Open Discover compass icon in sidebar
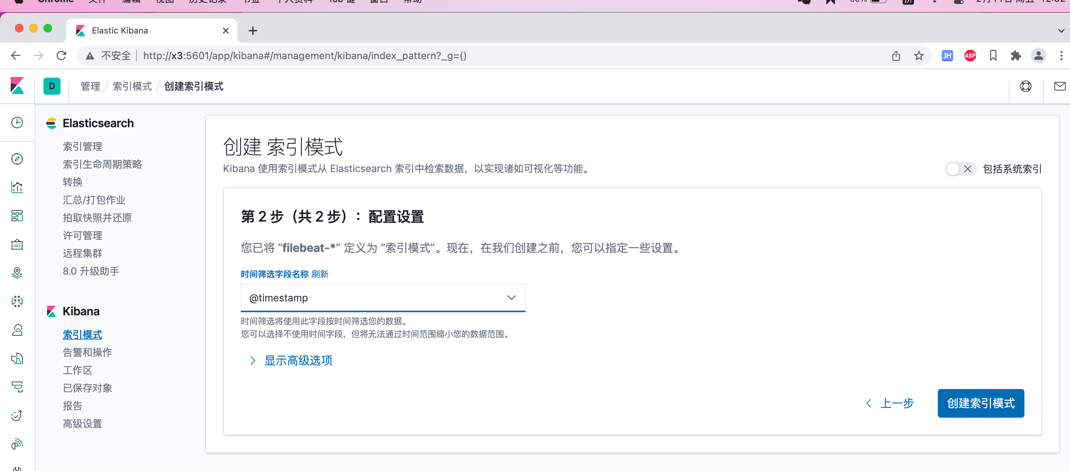This screenshot has height=471, width=1070. pos(17,159)
